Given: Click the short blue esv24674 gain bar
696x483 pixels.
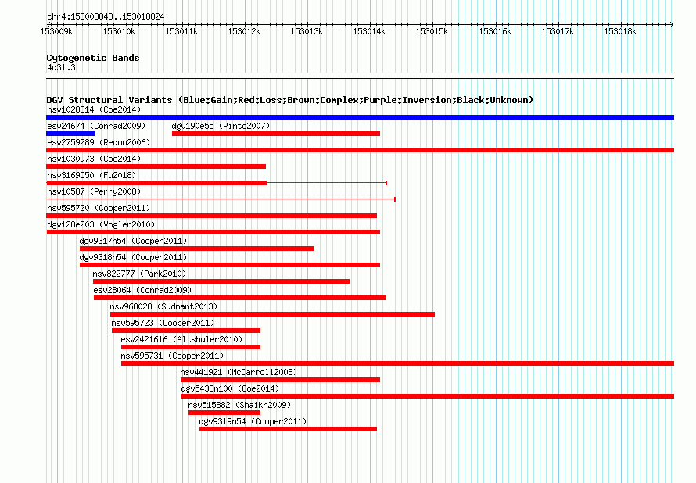Looking at the screenshot, I should click(x=70, y=134).
